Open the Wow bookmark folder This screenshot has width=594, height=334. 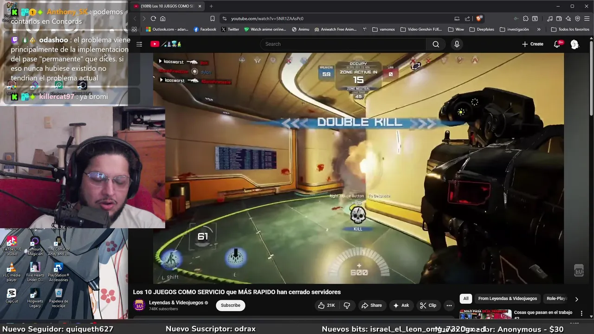coord(456,29)
